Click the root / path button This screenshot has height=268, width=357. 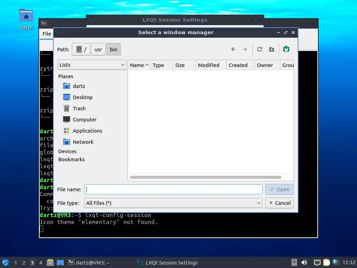[81, 49]
